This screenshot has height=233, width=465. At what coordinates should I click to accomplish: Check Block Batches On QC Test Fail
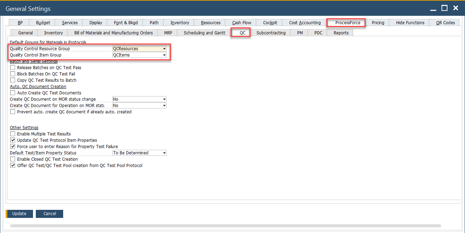(13, 74)
